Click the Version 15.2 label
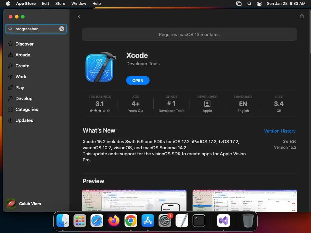 pyautogui.click(x=285, y=147)
